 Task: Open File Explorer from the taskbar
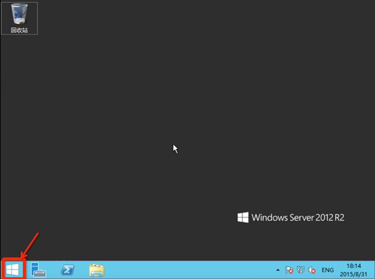[x=96, y=270]
